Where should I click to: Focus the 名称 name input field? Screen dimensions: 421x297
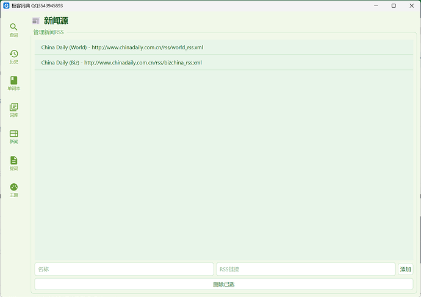pos(124,269)
